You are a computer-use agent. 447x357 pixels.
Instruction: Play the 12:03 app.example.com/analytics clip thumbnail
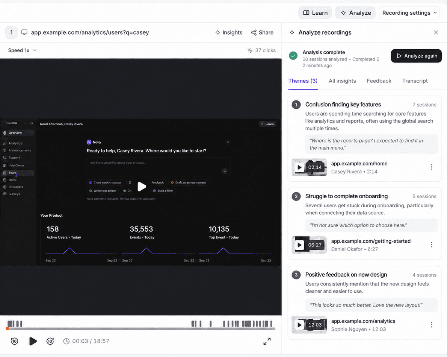coord(309,325)
